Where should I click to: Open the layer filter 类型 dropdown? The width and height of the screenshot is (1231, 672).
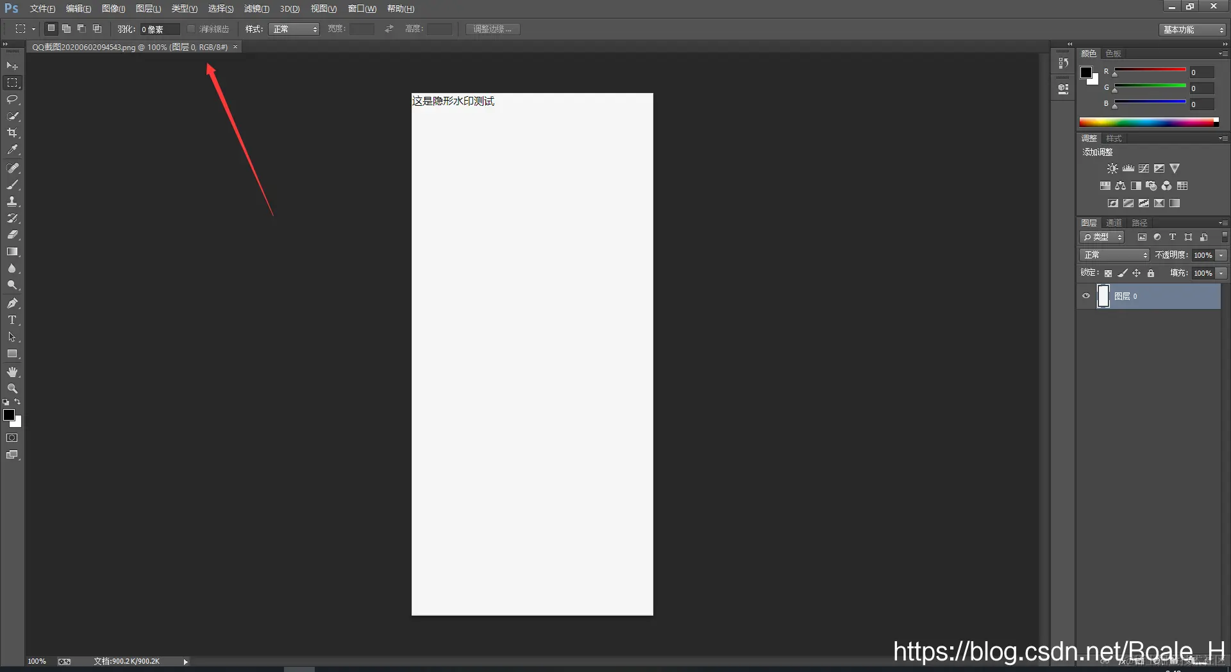click(x=1102, y=237)
